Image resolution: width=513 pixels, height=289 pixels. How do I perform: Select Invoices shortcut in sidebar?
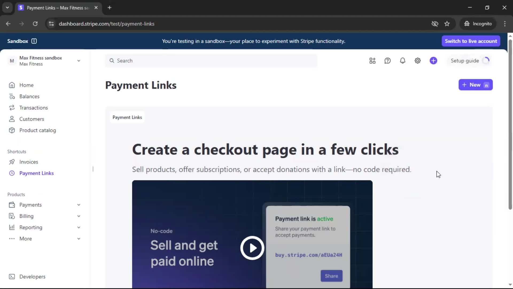pyautogui.click(x=29, y=162)
